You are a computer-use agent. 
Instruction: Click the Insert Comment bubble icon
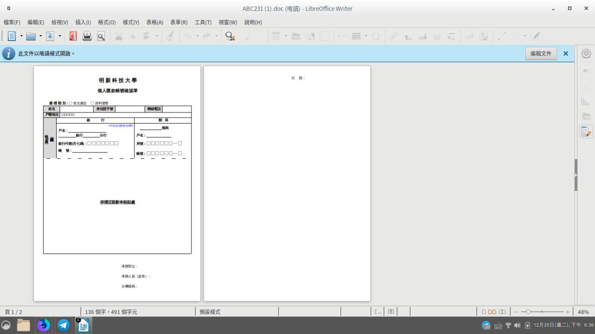[469, 36]
